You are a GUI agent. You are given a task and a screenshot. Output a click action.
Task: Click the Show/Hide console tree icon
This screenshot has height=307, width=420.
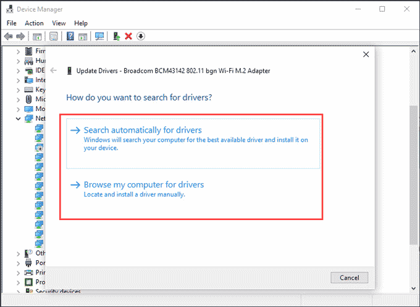click(x=37, y=36)
